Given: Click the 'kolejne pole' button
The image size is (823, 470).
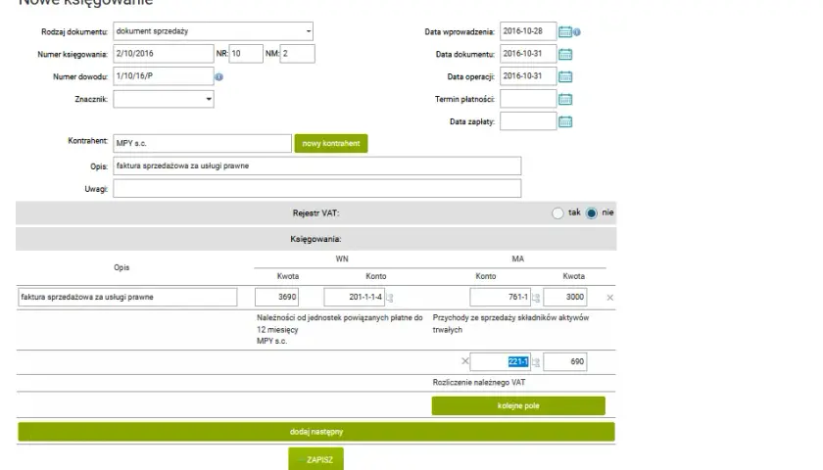Looking at the screenshot, I should point(518,405).
